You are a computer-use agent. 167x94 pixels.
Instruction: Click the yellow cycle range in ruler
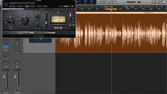pos(111,9)
